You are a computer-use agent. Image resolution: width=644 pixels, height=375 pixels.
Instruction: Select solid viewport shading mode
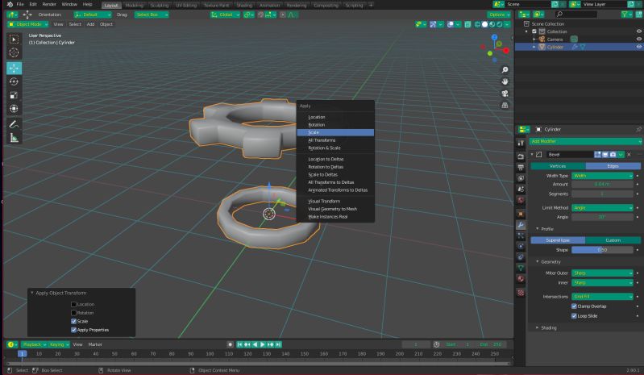484,24
